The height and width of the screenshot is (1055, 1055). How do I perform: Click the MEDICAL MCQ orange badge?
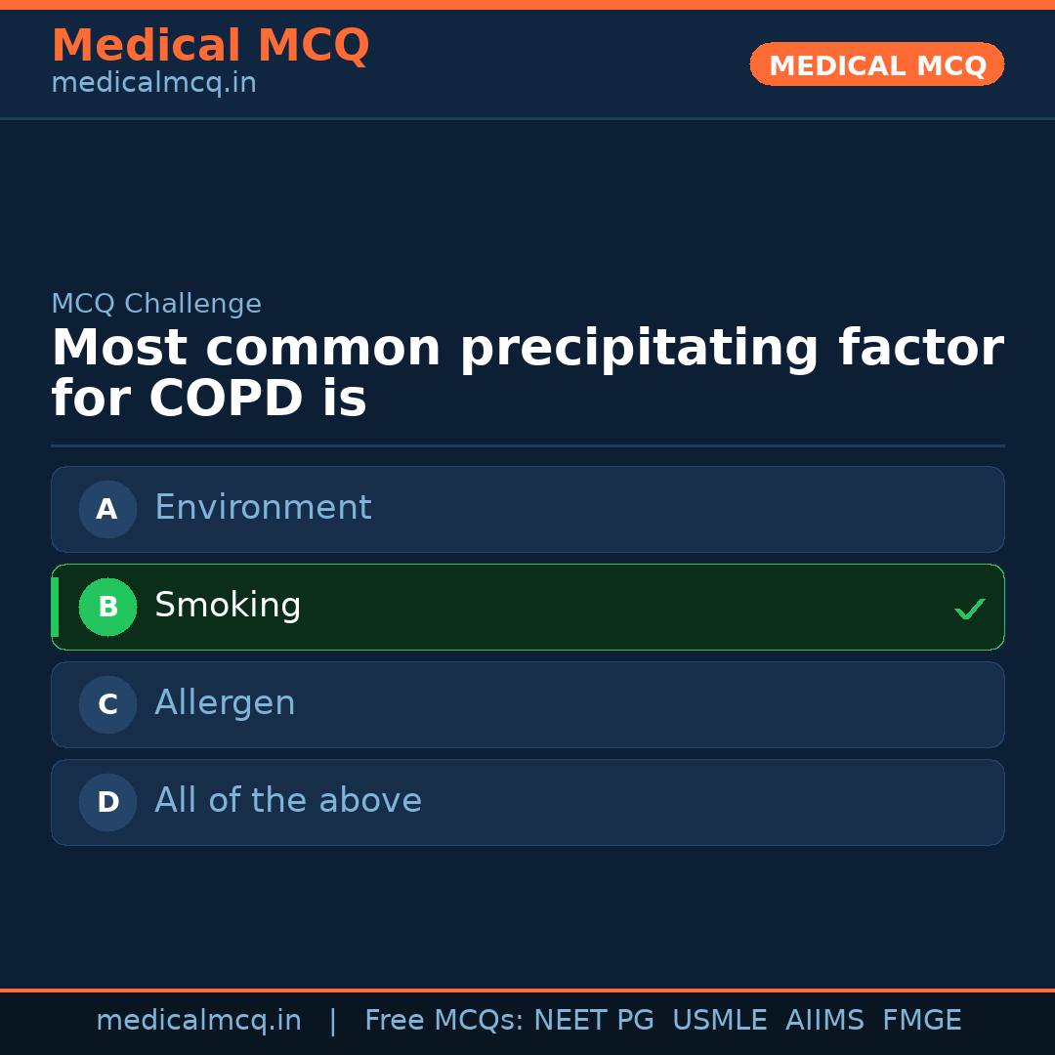[x=876, y=64]
